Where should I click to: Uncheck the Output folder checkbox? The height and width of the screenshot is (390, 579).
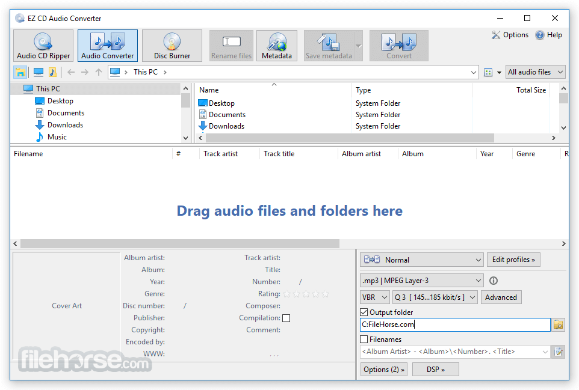[364, 312]
